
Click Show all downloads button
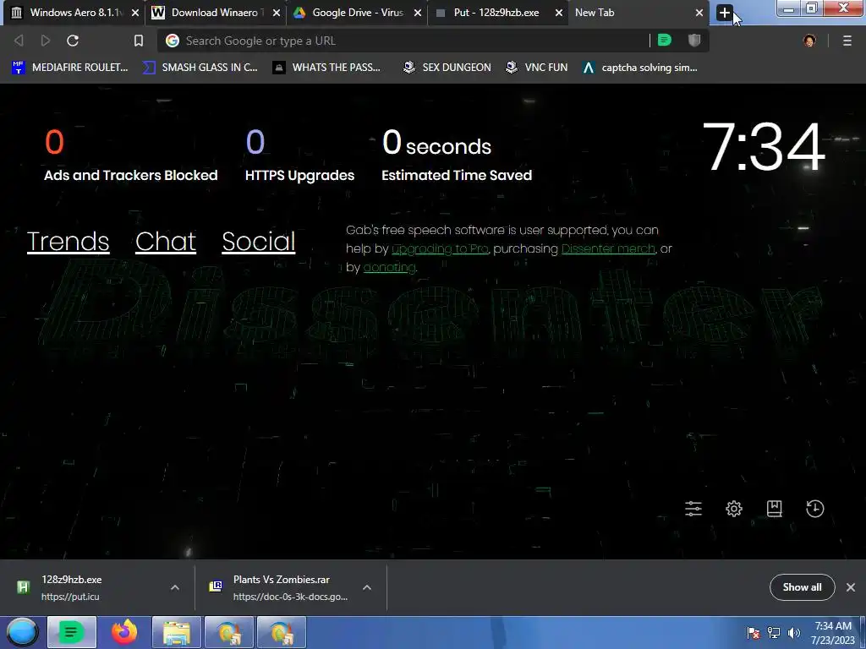tap(802, 587)
